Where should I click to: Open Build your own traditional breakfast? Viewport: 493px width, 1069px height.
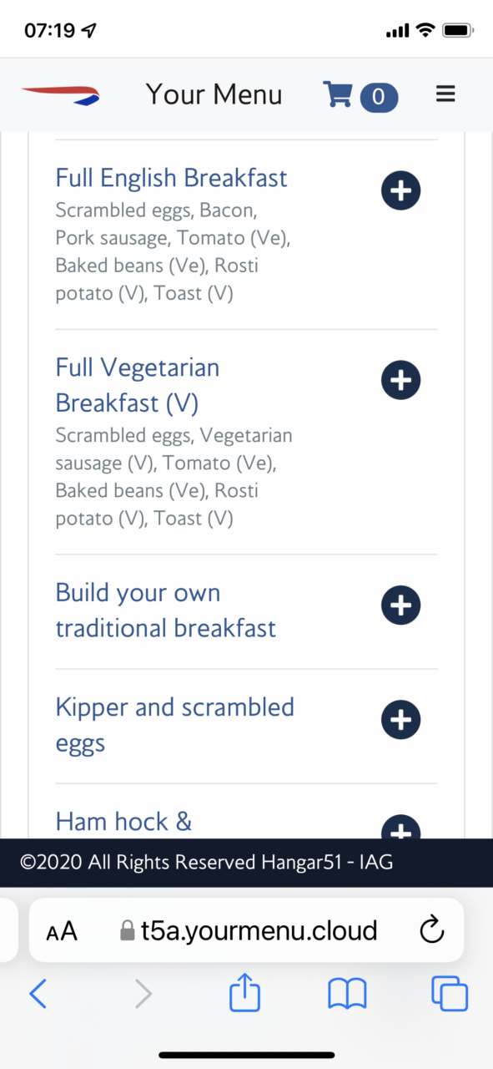165,610
